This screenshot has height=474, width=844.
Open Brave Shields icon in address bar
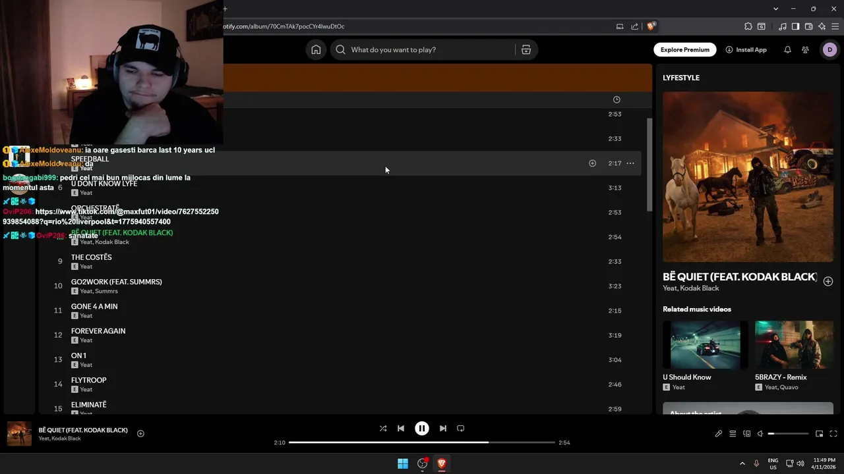[x=651, y=26]
